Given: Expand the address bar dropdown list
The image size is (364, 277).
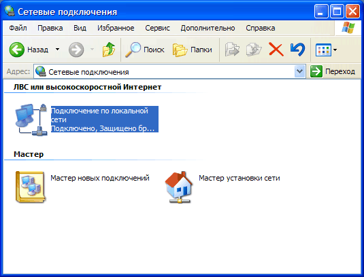Looking at the screenshot, I should coord(299,71).
